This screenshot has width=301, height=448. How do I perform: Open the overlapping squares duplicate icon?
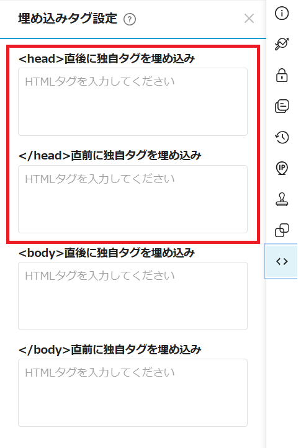[282, 230]
